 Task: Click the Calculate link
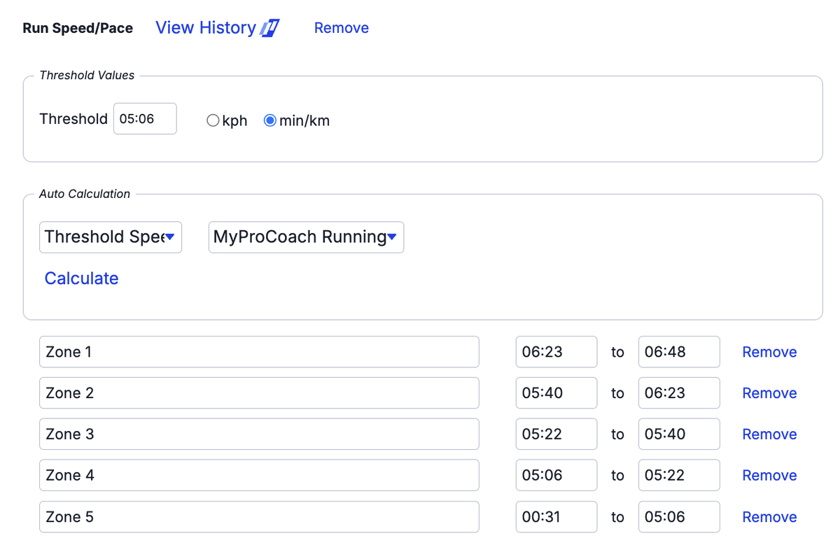tap(81, 278)
